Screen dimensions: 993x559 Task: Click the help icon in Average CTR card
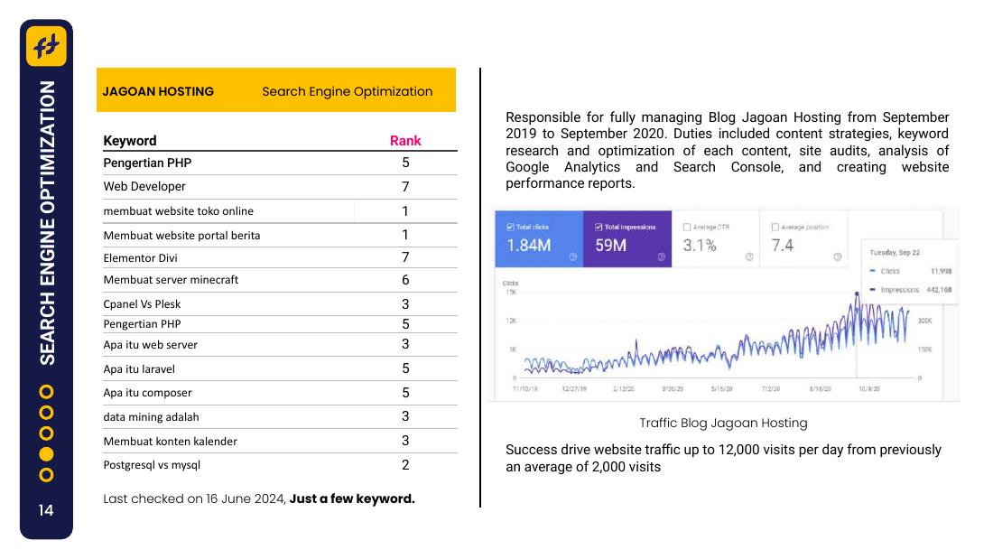(x=749, y=256)
